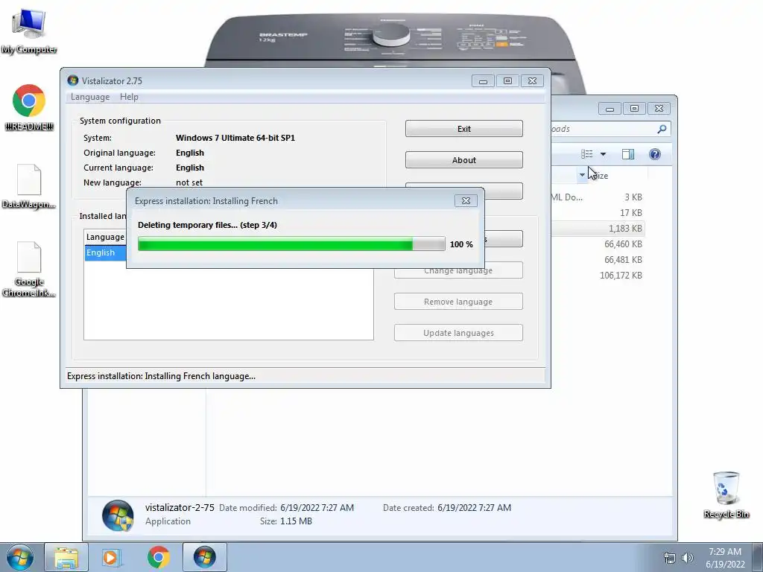Click the Windows Start orb

19,557
